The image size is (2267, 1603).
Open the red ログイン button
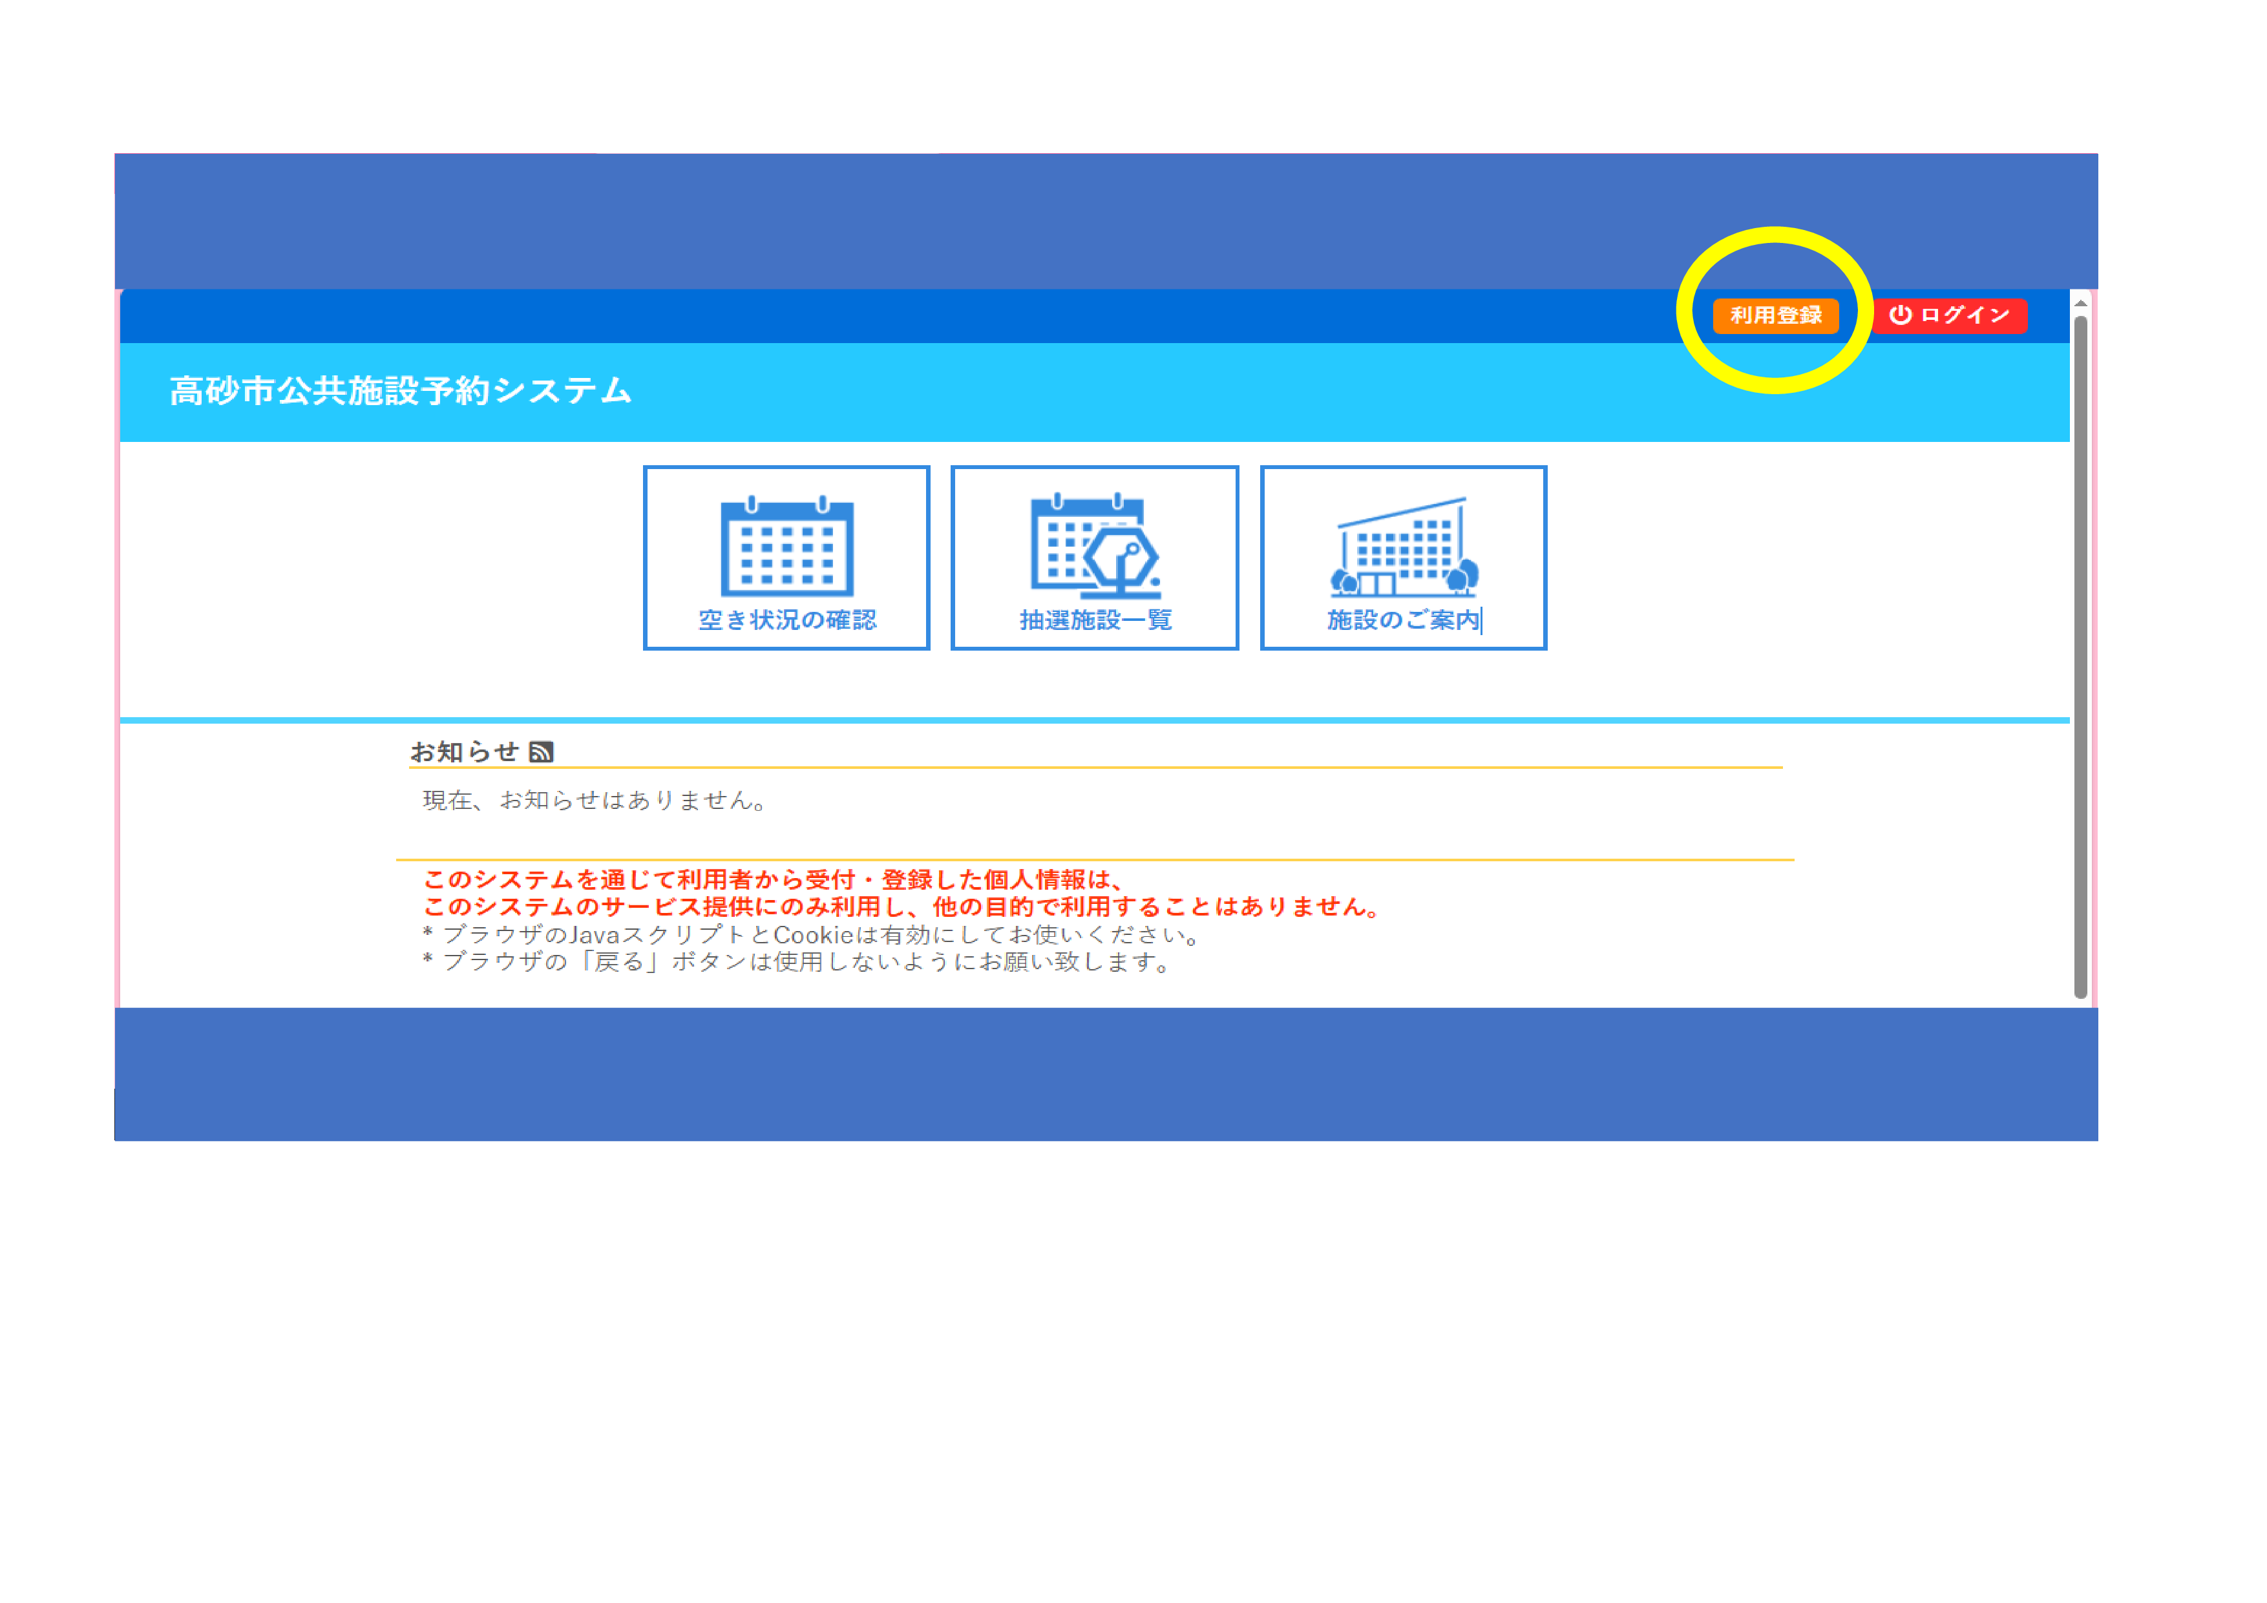1949,315
